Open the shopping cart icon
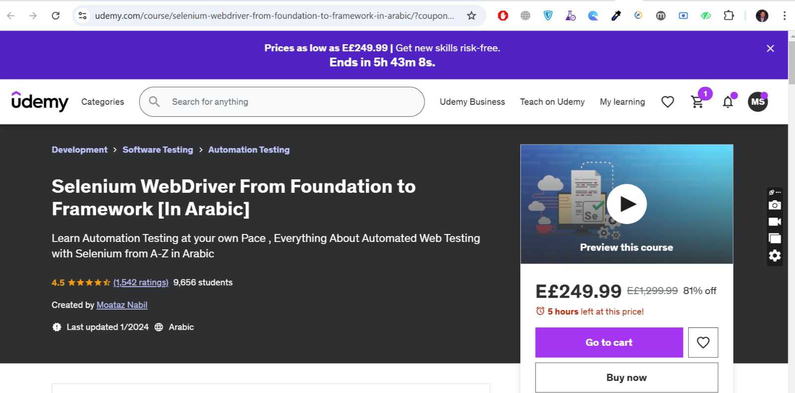Image resolution: width=795 pixels, height=393 pixels. 697,102
